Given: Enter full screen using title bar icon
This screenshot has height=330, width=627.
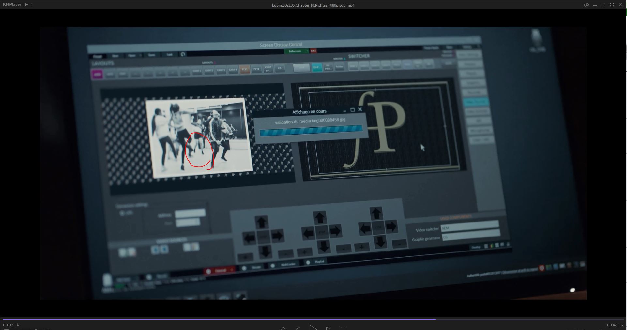Looking at the screenshot, I should 612,5.
